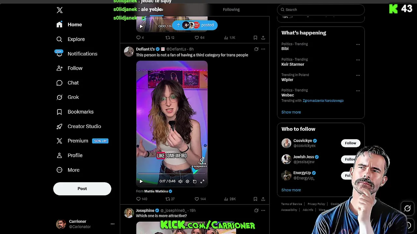Image resolution: width=417 pixels, height=234 pixels.
Task: Reply to post with 140 replies
Action: pos(142,199)
